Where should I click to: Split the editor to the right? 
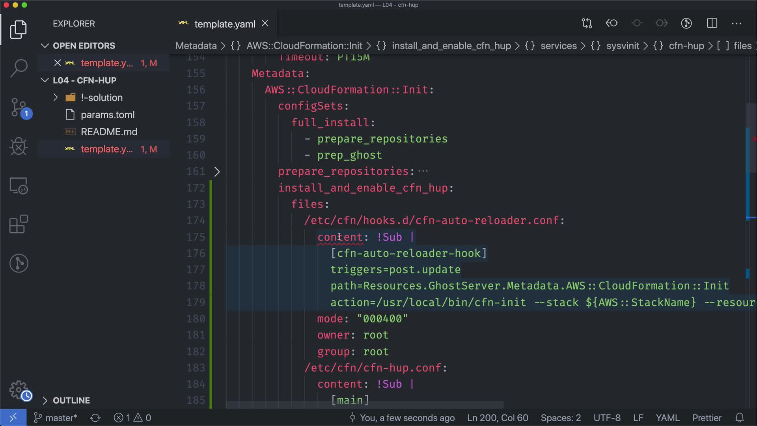[x=712, y=23]
